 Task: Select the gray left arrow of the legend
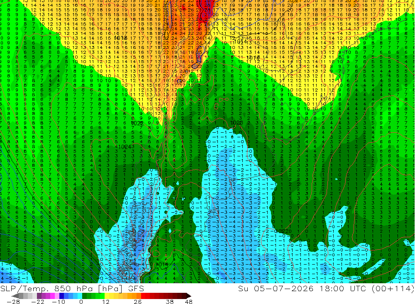click(x=15, y=296)
